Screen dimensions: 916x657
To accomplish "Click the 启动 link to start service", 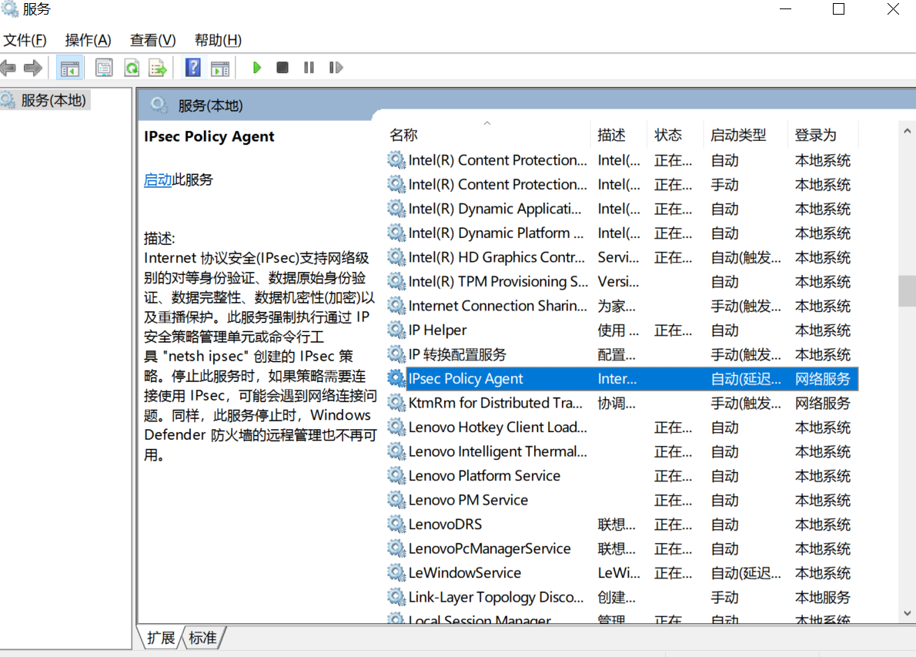I will click(x=158, y=180).
